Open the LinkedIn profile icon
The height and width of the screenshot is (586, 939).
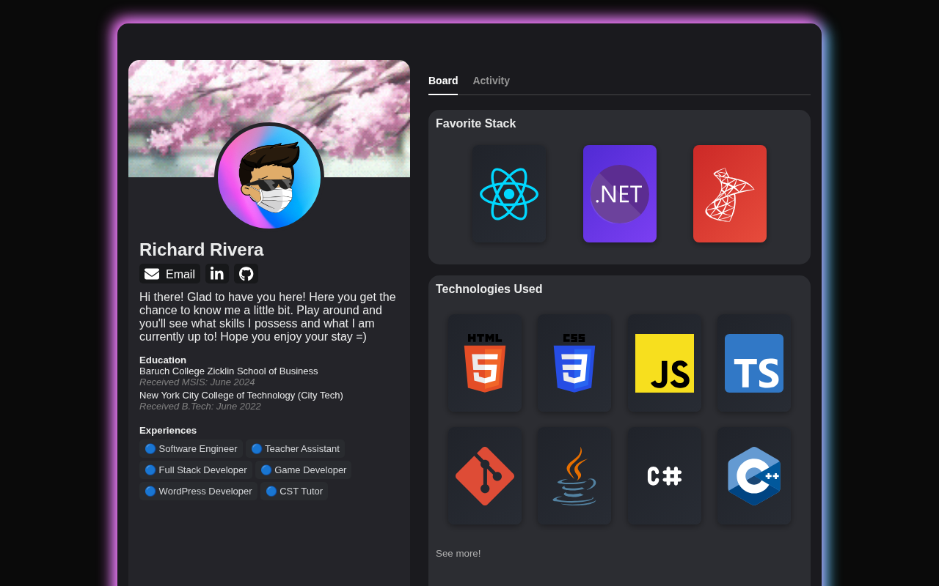217,274
